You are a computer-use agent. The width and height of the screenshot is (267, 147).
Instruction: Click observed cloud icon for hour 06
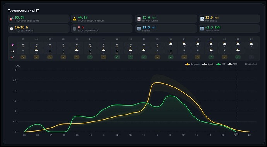[36, 51]
